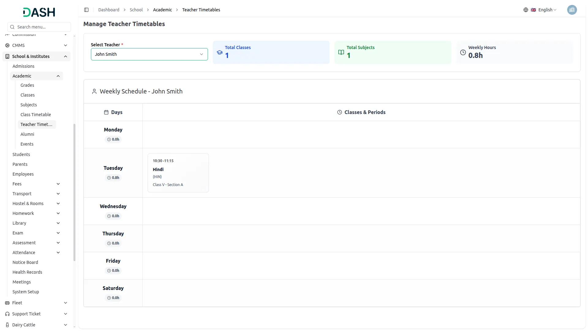The image size is (588, 331).
Task: Click the globe language icon
Action: pos(526,10)
